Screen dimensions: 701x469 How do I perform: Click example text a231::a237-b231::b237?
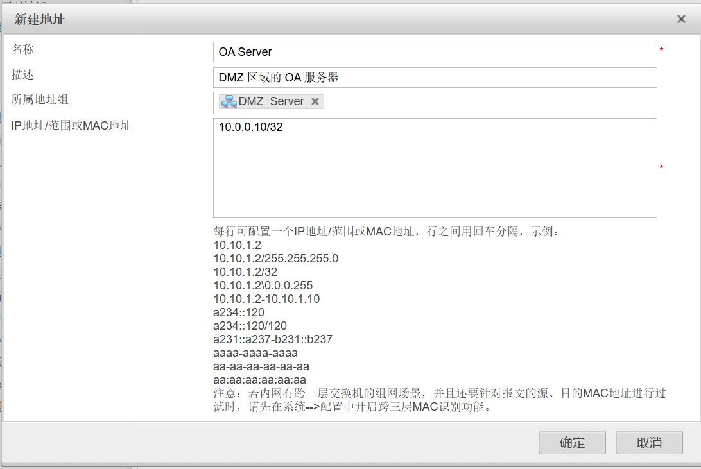[x=273, y=339]
